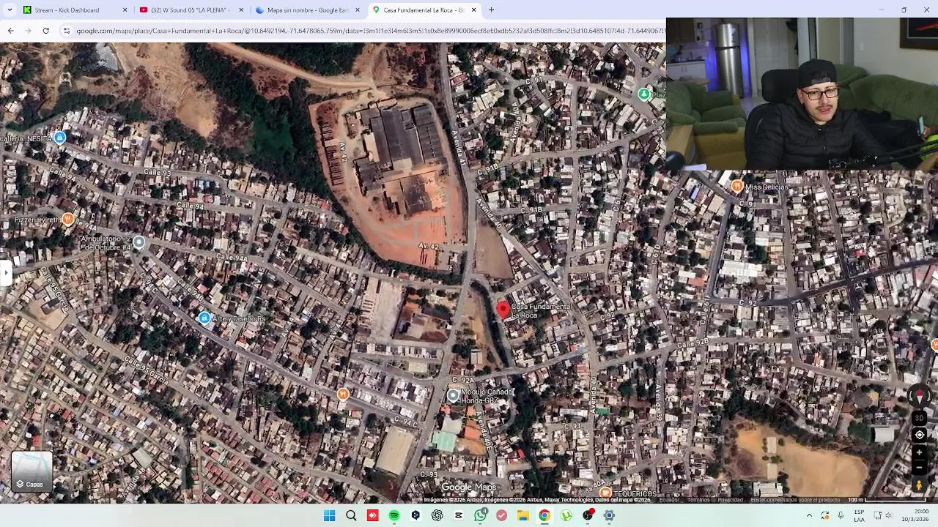This screenshot has width=938, height=527.
Task: Switch to the Mapa sin nombre Google Earth tab
Action: (x=306, y=10)
